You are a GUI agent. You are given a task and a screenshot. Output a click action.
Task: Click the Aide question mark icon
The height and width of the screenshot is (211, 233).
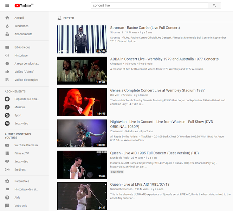coord(7,198)
